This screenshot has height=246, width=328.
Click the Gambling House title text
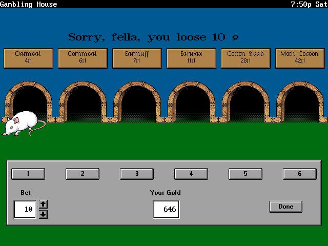click(x=29, y=4)
